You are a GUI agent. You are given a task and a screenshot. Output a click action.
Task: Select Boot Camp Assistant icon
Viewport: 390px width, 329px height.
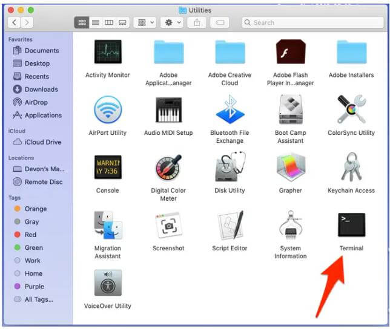[291, 109]
